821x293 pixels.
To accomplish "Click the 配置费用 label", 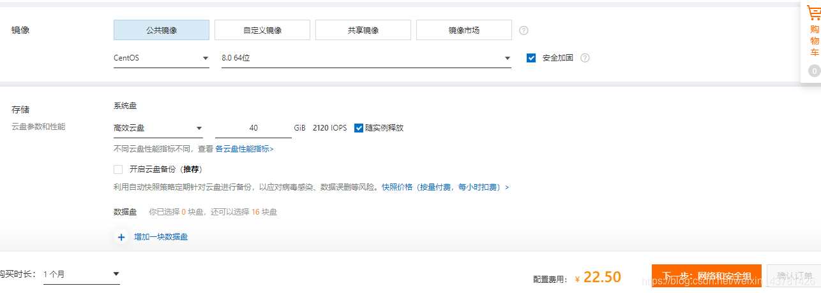I will tap(550, 279).
